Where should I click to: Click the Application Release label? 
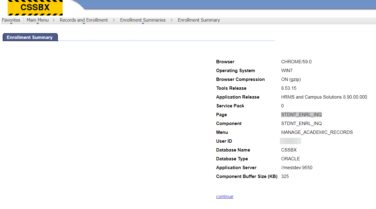point(238,97)
